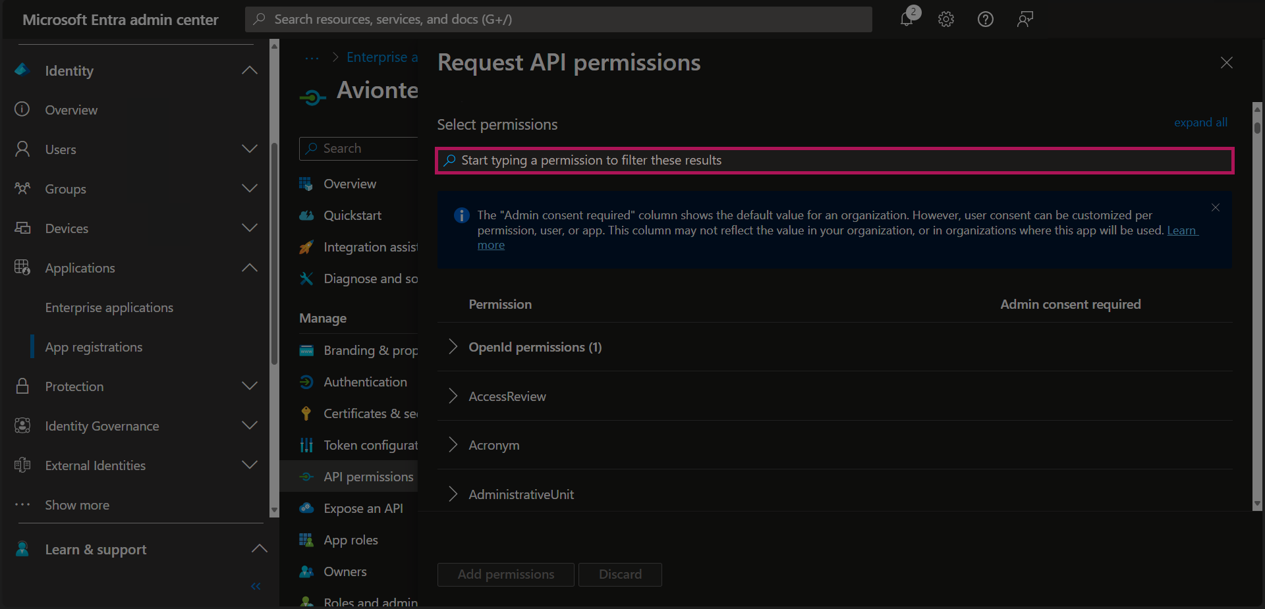Expand the AdministrativeUnit permission group
The height and width of the screenshot is (609, 1265).
pyautogui.click(x=453, y=494)
